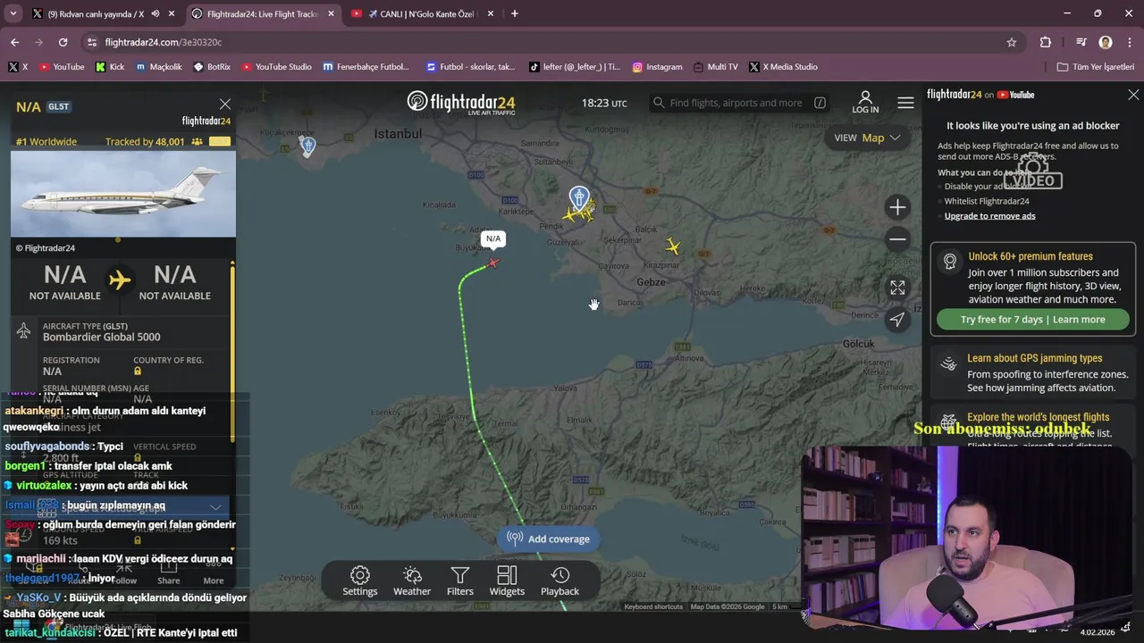This screenshot has width=1144, height=643.
Task: Reload the current page
Action: click(63, 42)
